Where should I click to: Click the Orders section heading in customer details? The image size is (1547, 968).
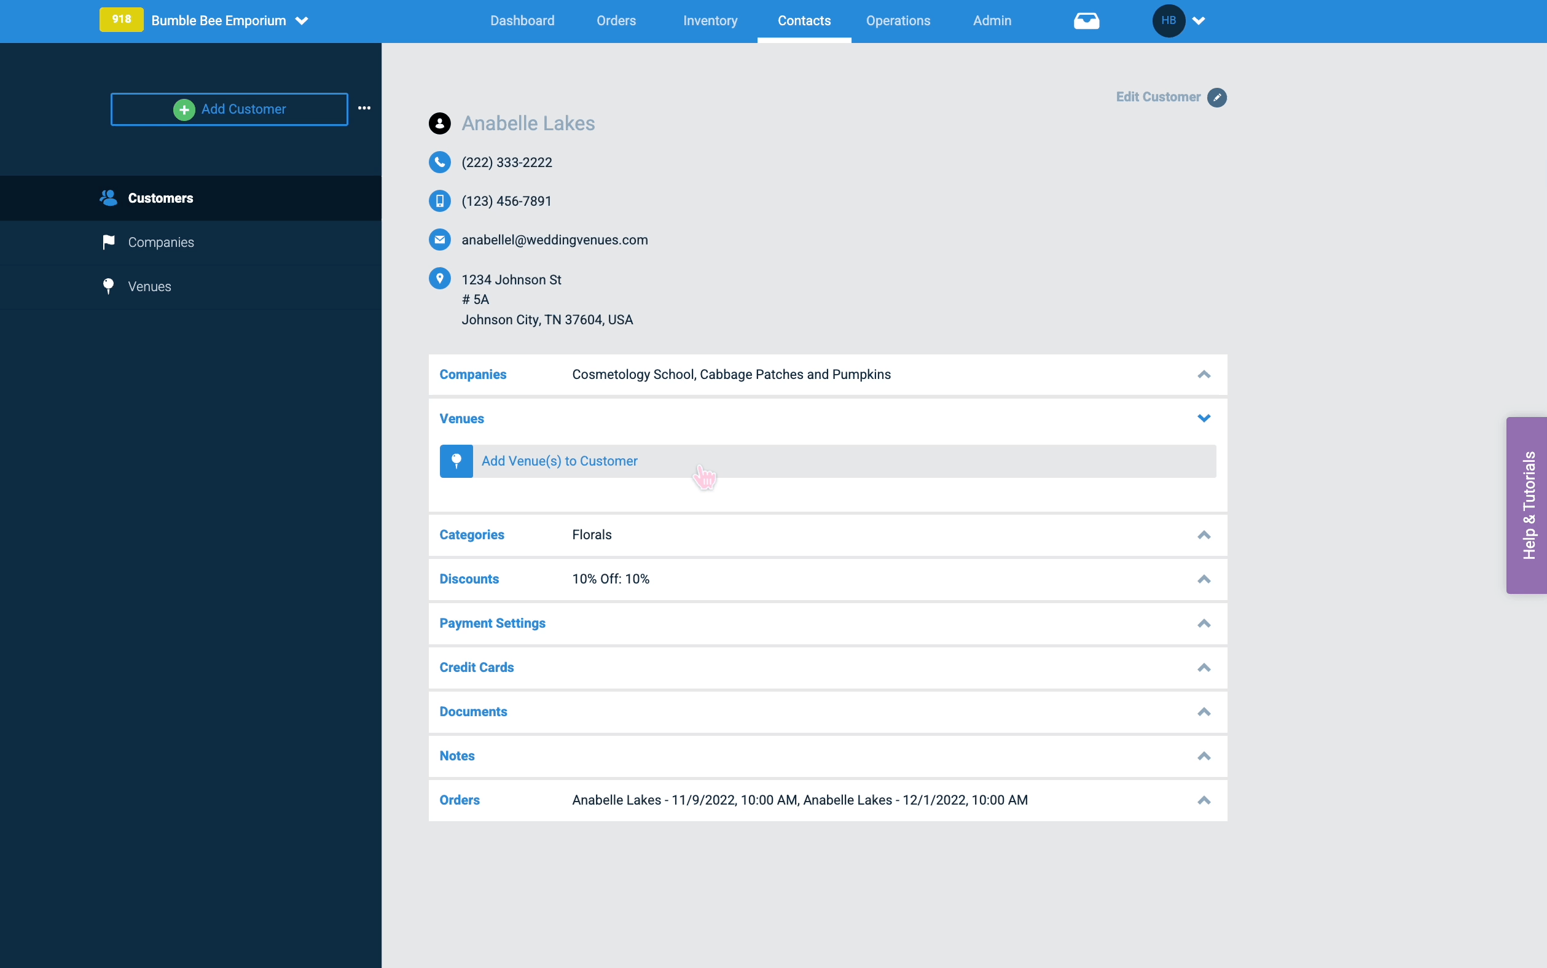tap(460, 800)
